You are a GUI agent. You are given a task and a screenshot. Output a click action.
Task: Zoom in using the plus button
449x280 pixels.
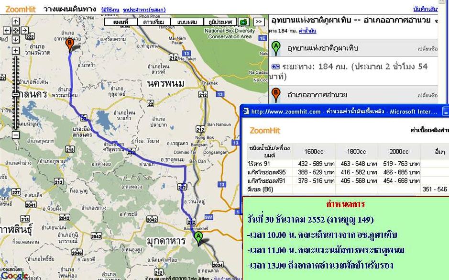[16, 51]
